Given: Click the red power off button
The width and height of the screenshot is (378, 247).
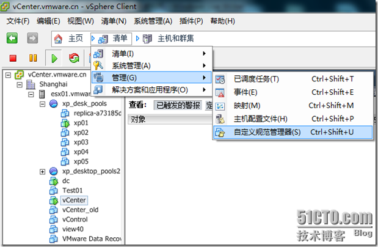Looking at the screenshot, I should click(13, 58).
